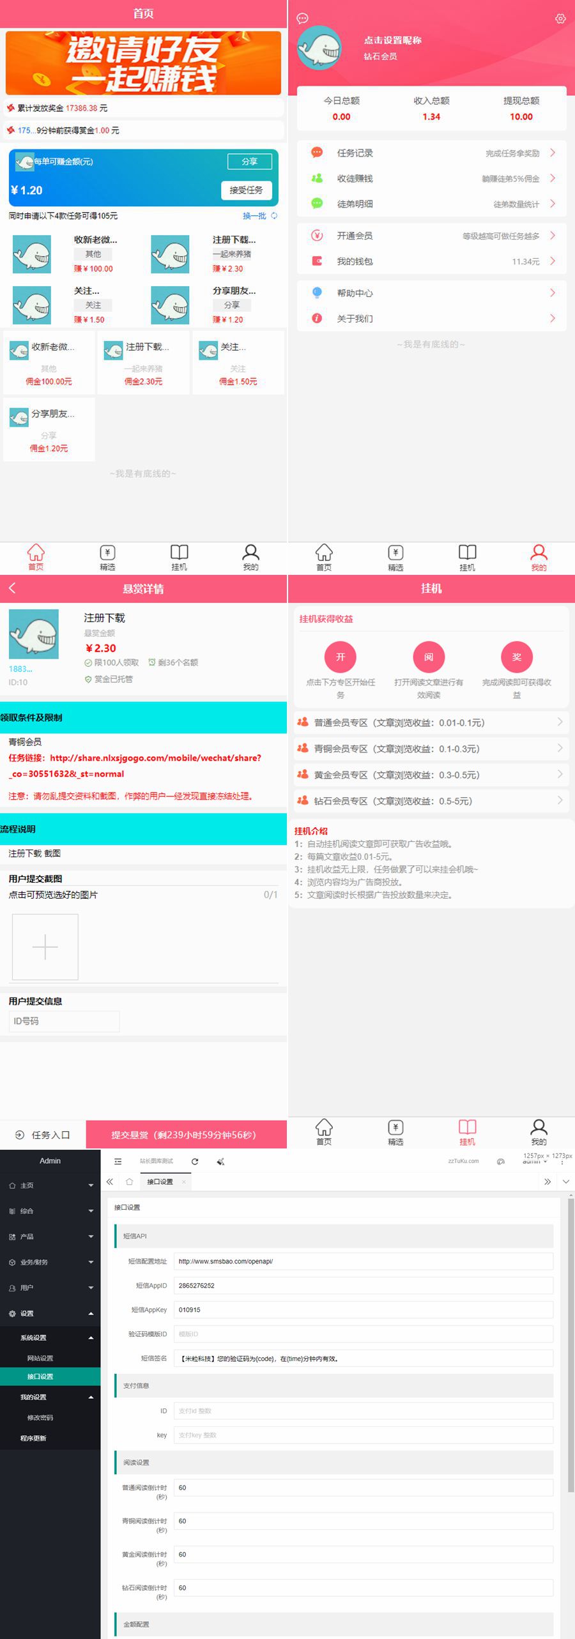Click the home icon in admin tab bar
This screenshot has width=575, height=1639.
130,1182
